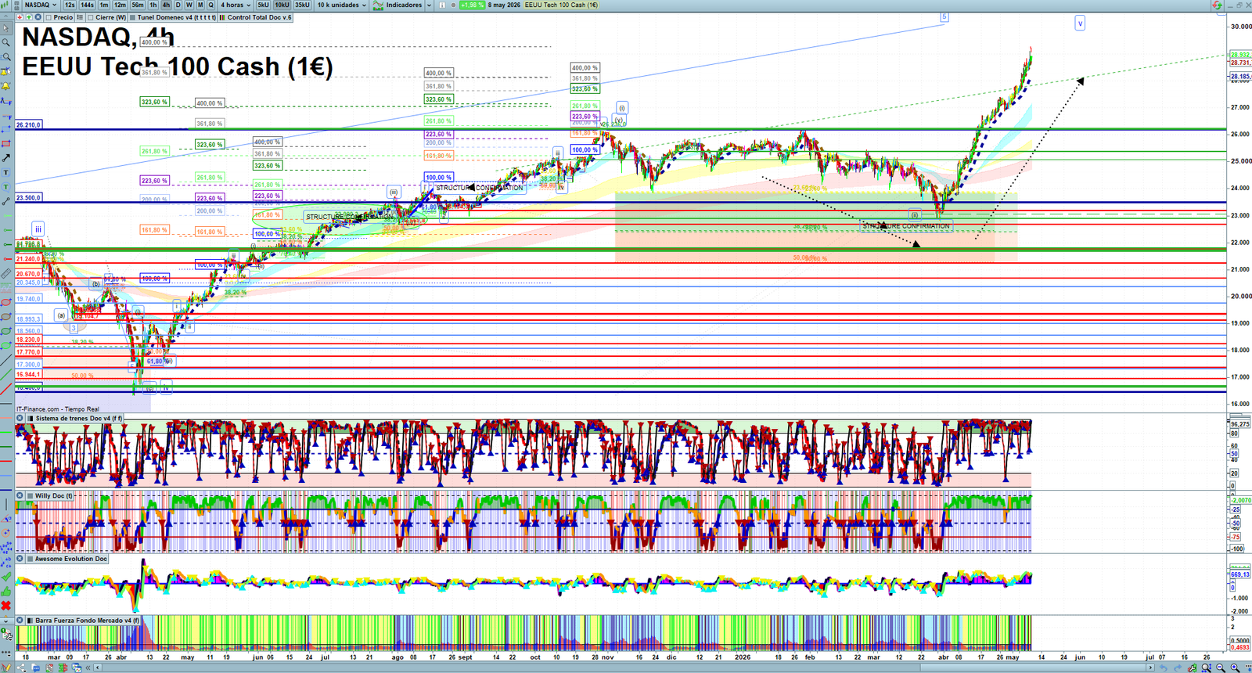Viewport: 1252px width, 673px height.
Task: Select the 144s timeframe button
Action: tap(87, 5)
